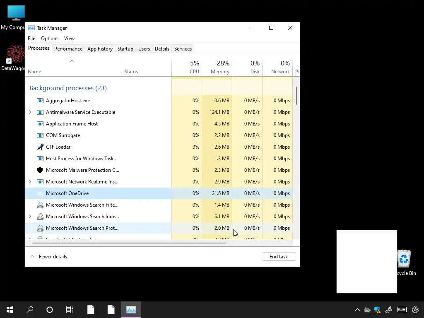Viewport: 424px width, 318px height.
Task: Open first blank document taskbar icon
Action: [91, 310]
